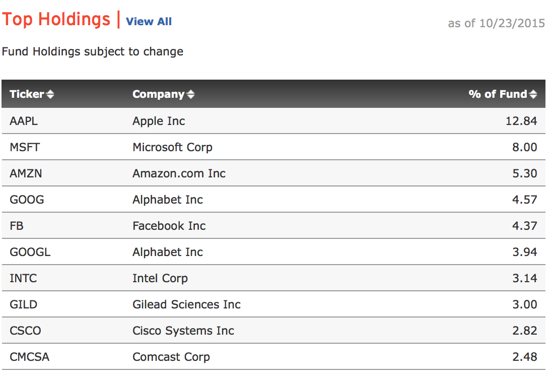Select the Cisco Systems Inc row
The height and width of the screenshot is (379, 550).
[183, 331]
